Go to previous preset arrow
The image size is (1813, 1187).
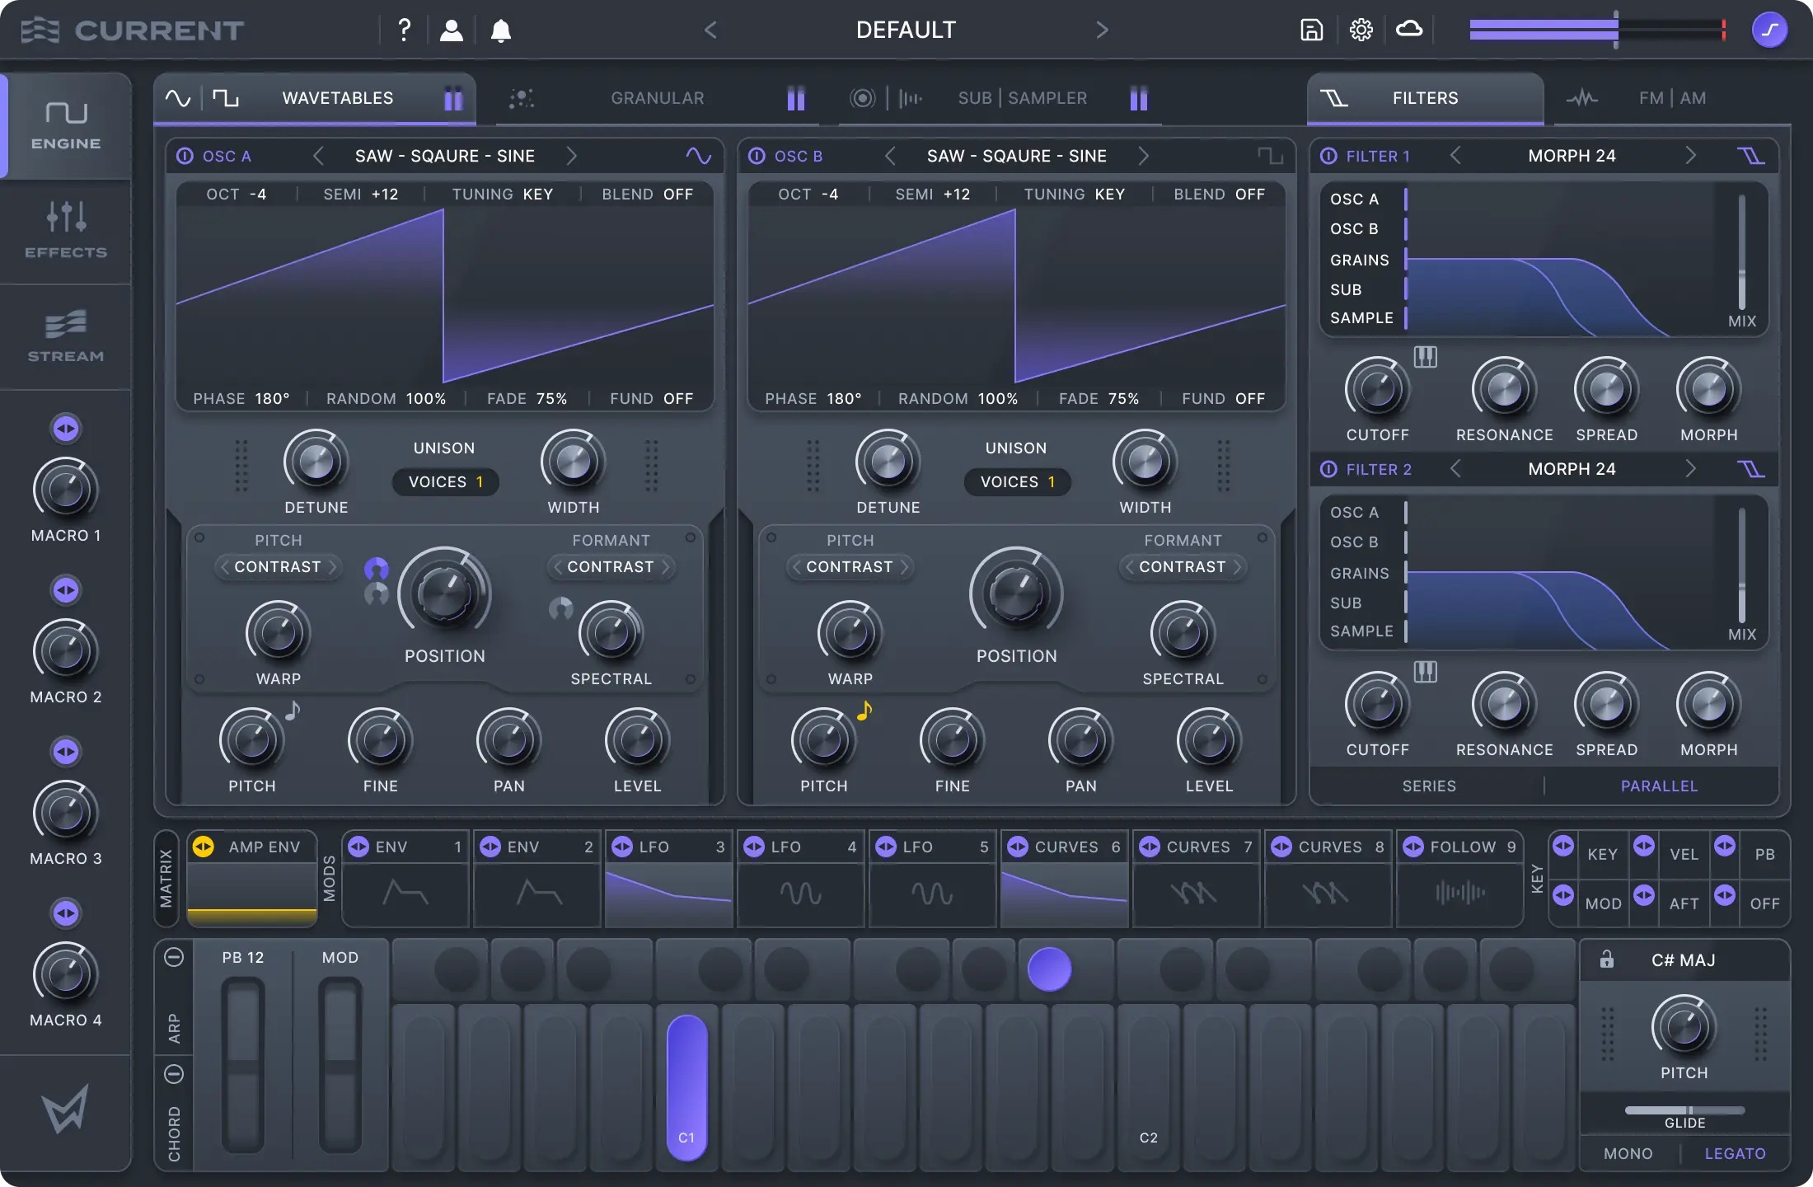tap(710, 30)
